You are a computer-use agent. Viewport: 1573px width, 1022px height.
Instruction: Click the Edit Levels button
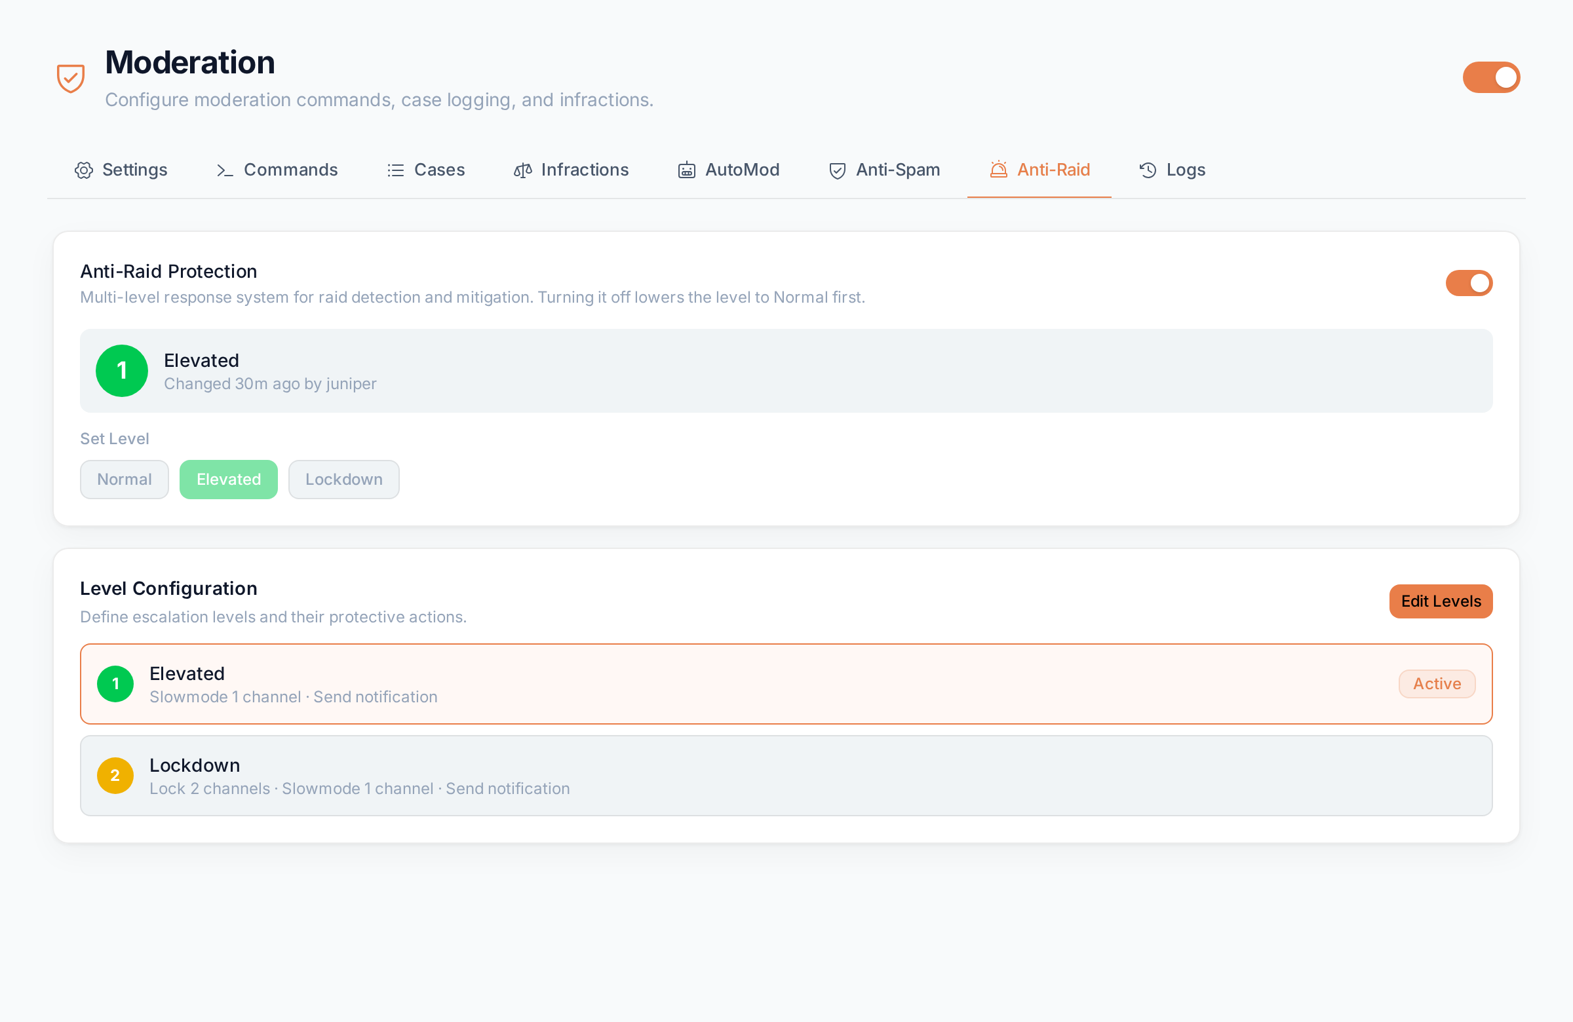[x=1441, y=601]
